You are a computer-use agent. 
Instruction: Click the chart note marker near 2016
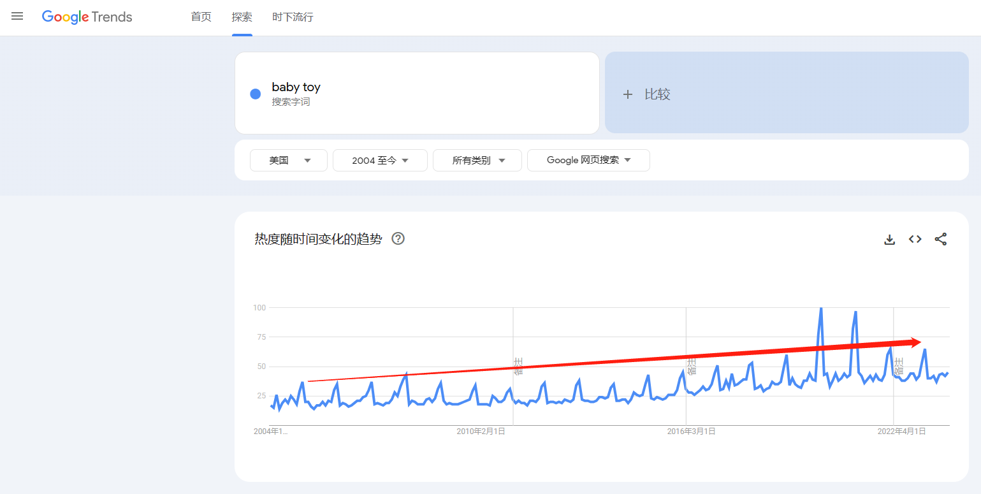691,366
